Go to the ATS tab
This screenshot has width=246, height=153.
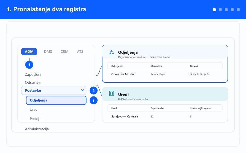80,52
